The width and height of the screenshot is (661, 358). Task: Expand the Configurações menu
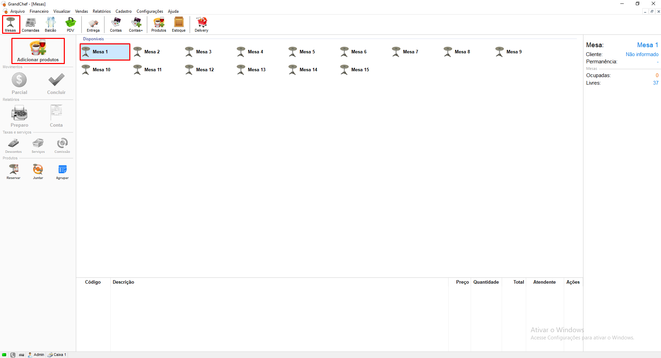click(x=150, y=11)
